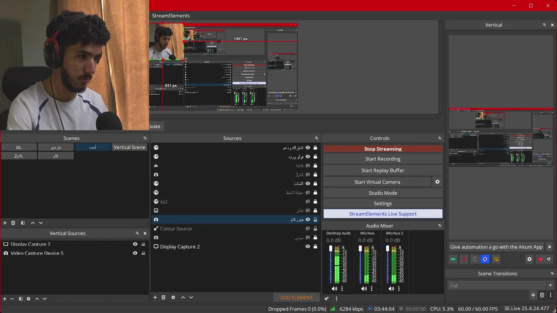Screen dimensions: 557x313
Task: Open Mic/Aux 2 three-dot options menu
Action: coord(399,289)
